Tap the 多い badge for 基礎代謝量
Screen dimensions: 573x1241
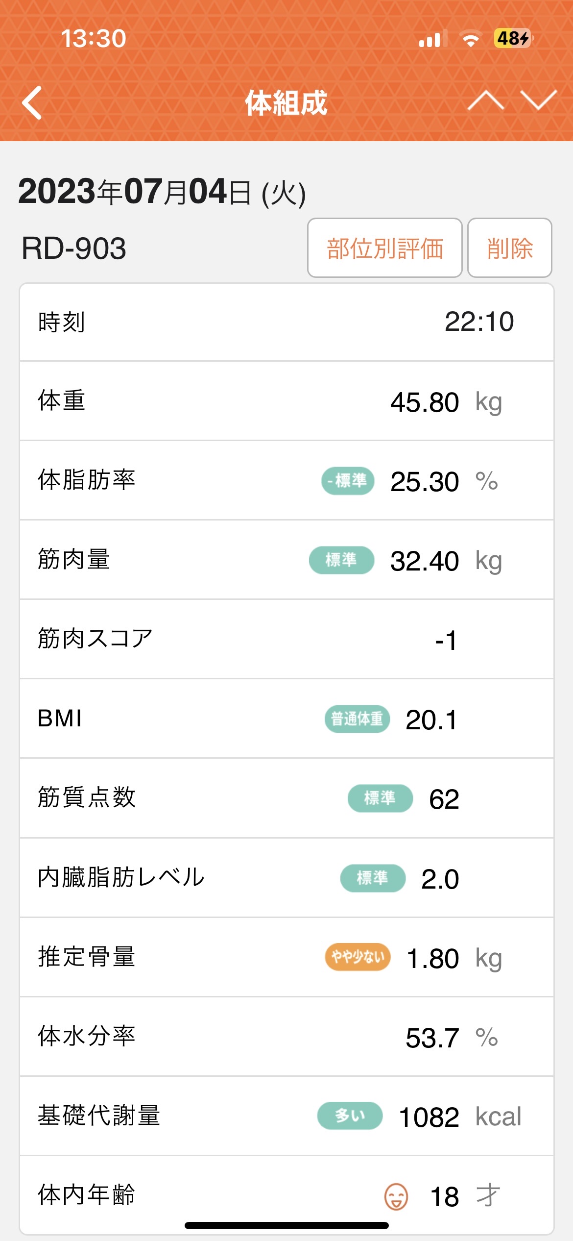[350, 1116]
